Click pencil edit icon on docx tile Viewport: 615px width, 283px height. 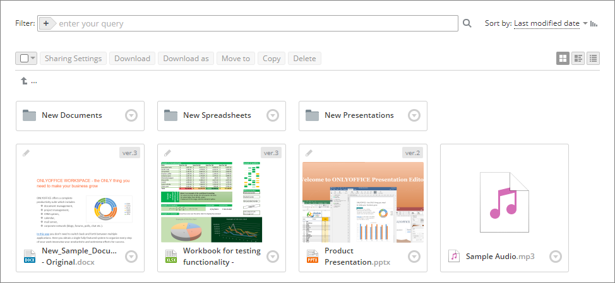(26, 153)
